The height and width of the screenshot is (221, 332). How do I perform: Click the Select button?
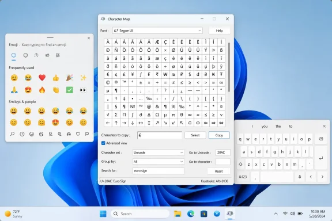195,135
